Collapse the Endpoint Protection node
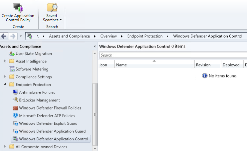This screenshot has width=247, height=151. (5, 84)
